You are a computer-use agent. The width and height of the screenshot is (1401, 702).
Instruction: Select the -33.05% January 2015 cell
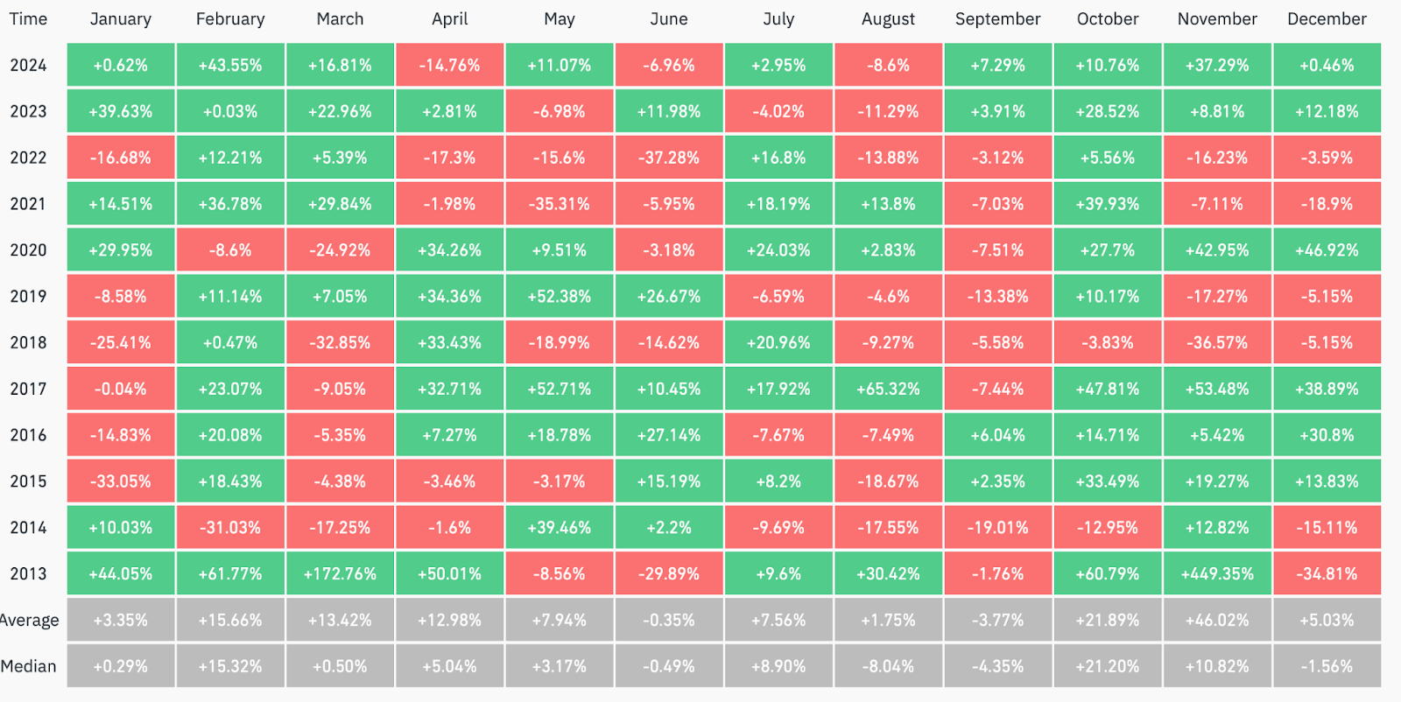(121, 481)
